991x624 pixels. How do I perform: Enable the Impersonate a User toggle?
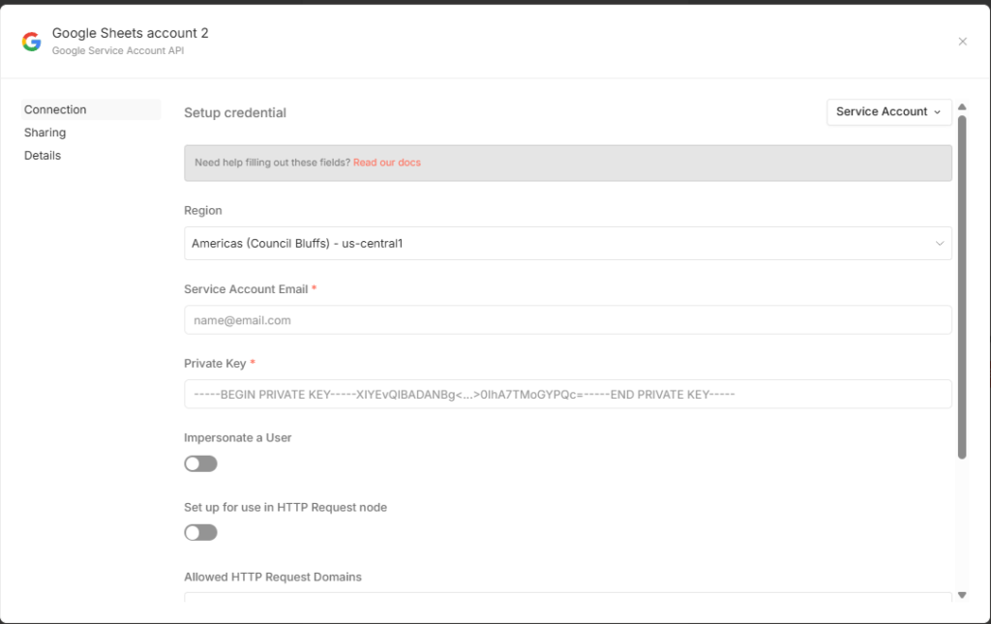200,464
